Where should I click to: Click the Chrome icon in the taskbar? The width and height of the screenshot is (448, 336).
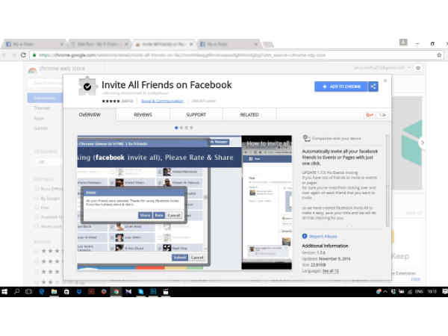pos(116,291)
